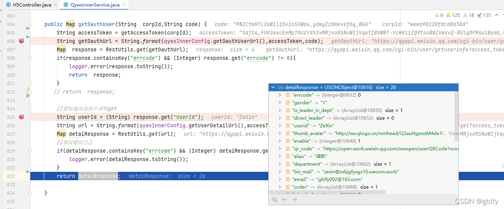Screen dimensions: 504x209
Task: Click the highlighted detaiResponse variable on line 822
Action: (98, 176)
